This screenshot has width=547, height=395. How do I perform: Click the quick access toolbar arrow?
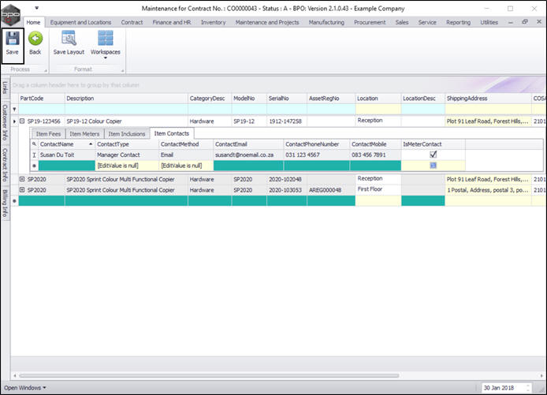pos(39,9)
